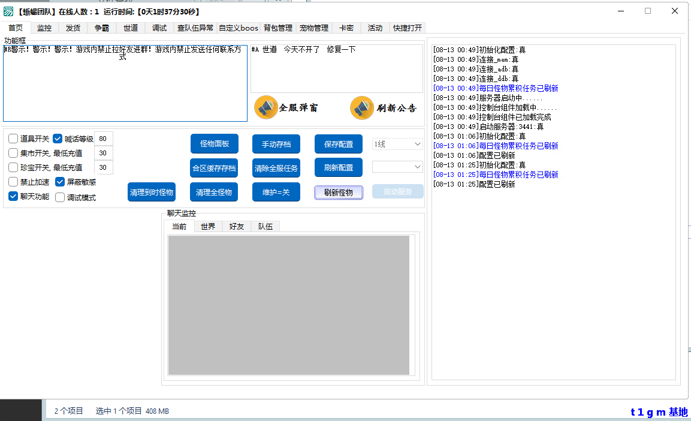This screenshot has width=691, height=421.
Task: Open the 1线 line dropdown
Action: (x=397, y=144)
